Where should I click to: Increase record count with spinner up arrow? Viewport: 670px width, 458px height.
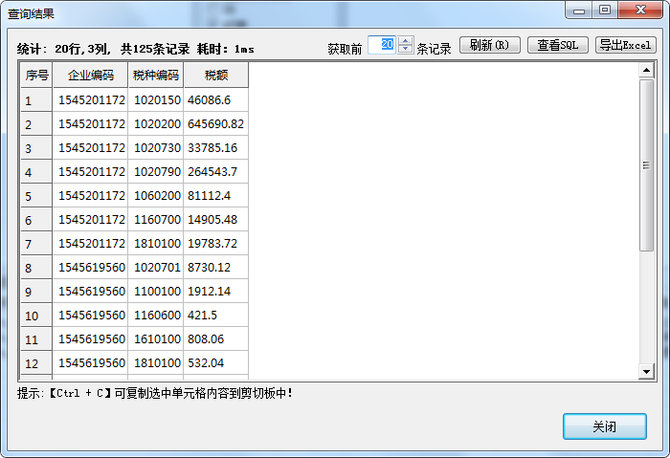pyautogui.click(x=405, y=41)
